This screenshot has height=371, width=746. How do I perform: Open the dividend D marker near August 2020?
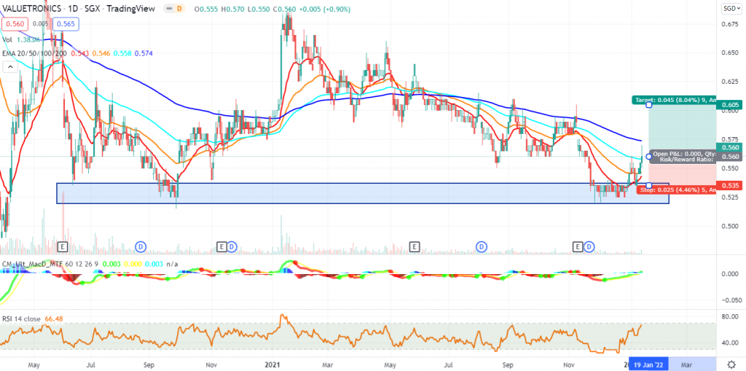coord(140,246)
